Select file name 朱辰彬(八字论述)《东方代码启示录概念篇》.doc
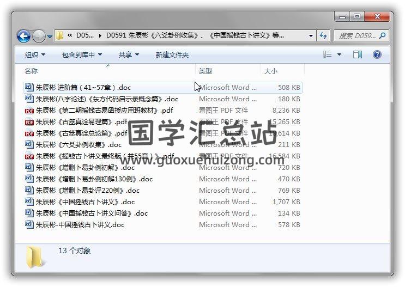The height and width of the screenshot is (287, 405). [x=107, y=99]
